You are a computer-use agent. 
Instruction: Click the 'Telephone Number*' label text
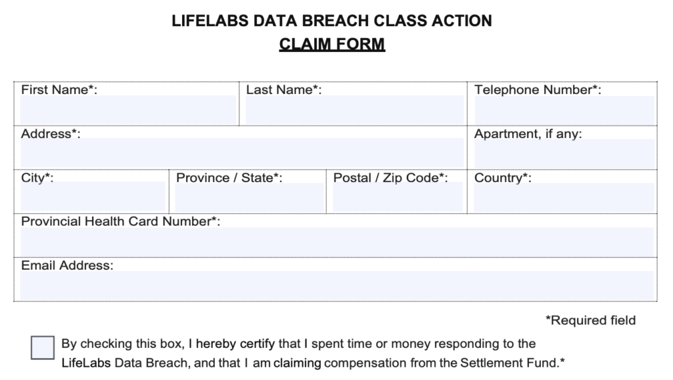538,89
